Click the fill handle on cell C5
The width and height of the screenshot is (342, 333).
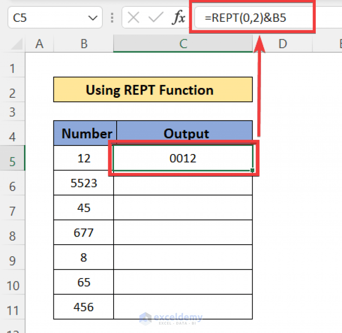tap(252, 170)
